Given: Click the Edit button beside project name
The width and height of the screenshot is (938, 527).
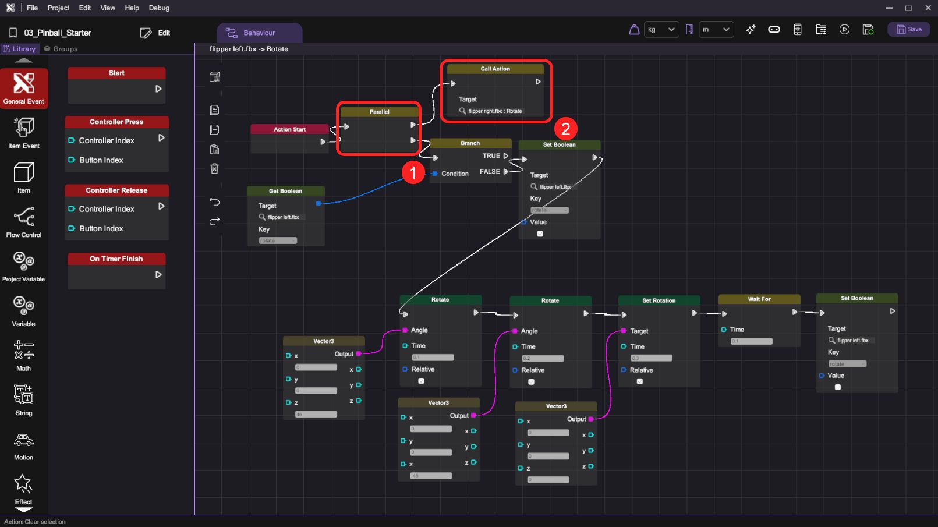Looking at the screenshot, I should [155, 33].
